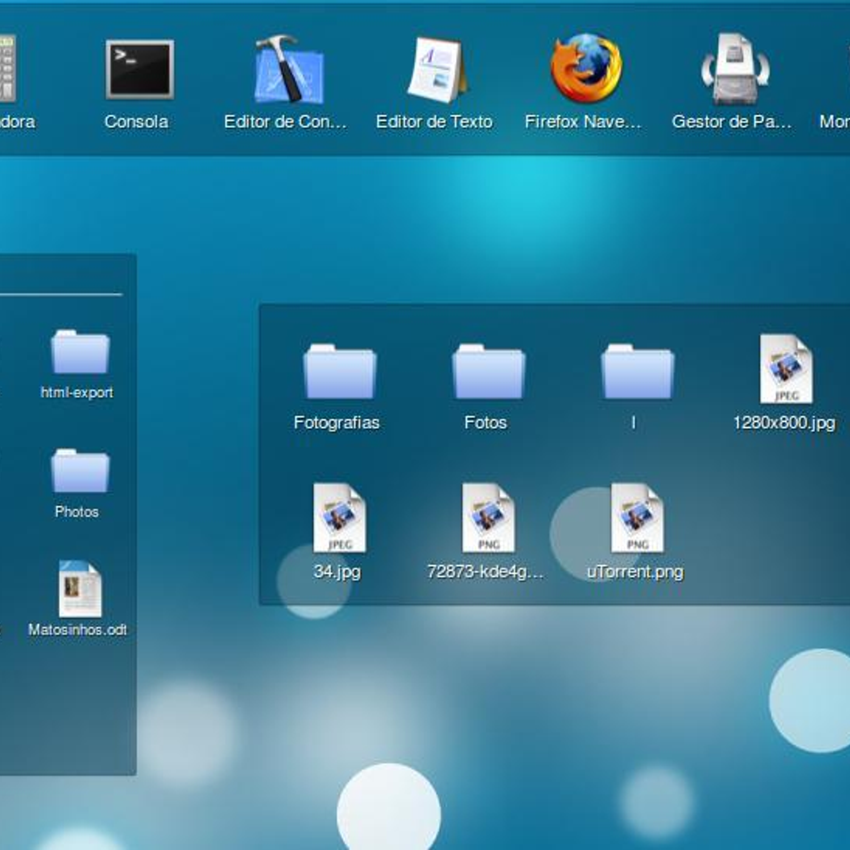Image resolution: width=850 pixels, height=850 pixels.
Task: Open the Fotografias folder
Action: [339, 371]
